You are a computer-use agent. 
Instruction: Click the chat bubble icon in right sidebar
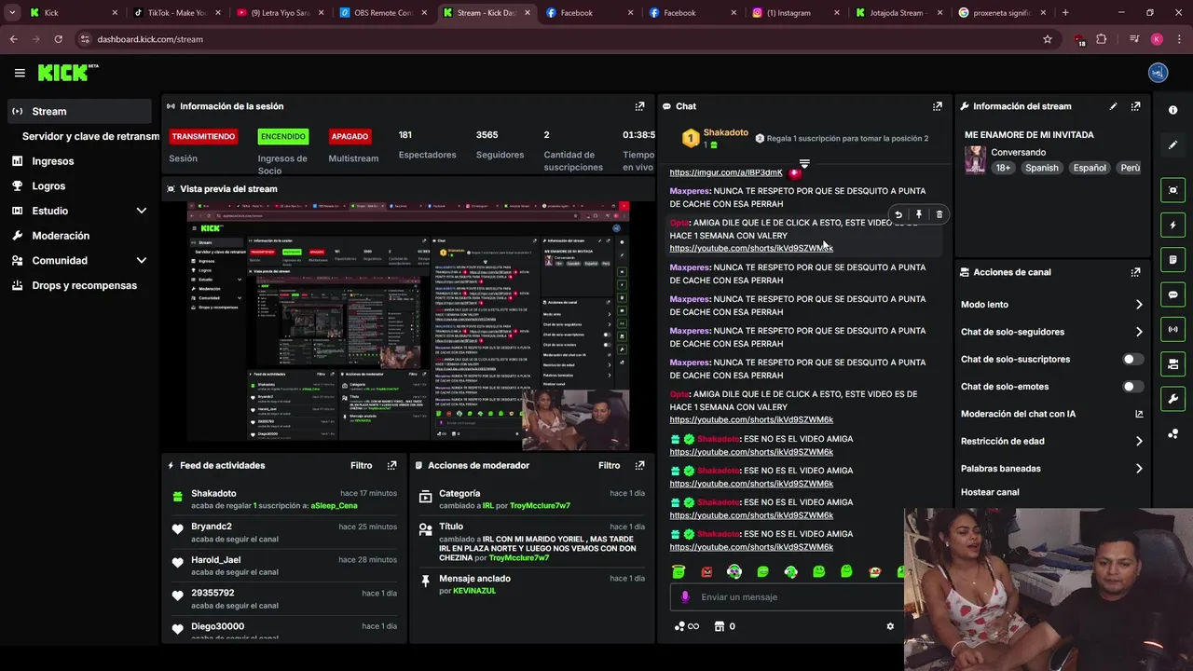click(1172, 294)
